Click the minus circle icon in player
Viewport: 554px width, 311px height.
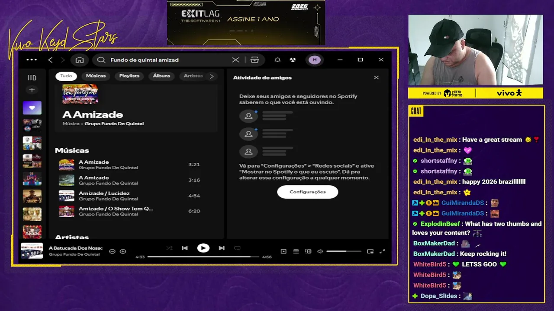(112, 251)
